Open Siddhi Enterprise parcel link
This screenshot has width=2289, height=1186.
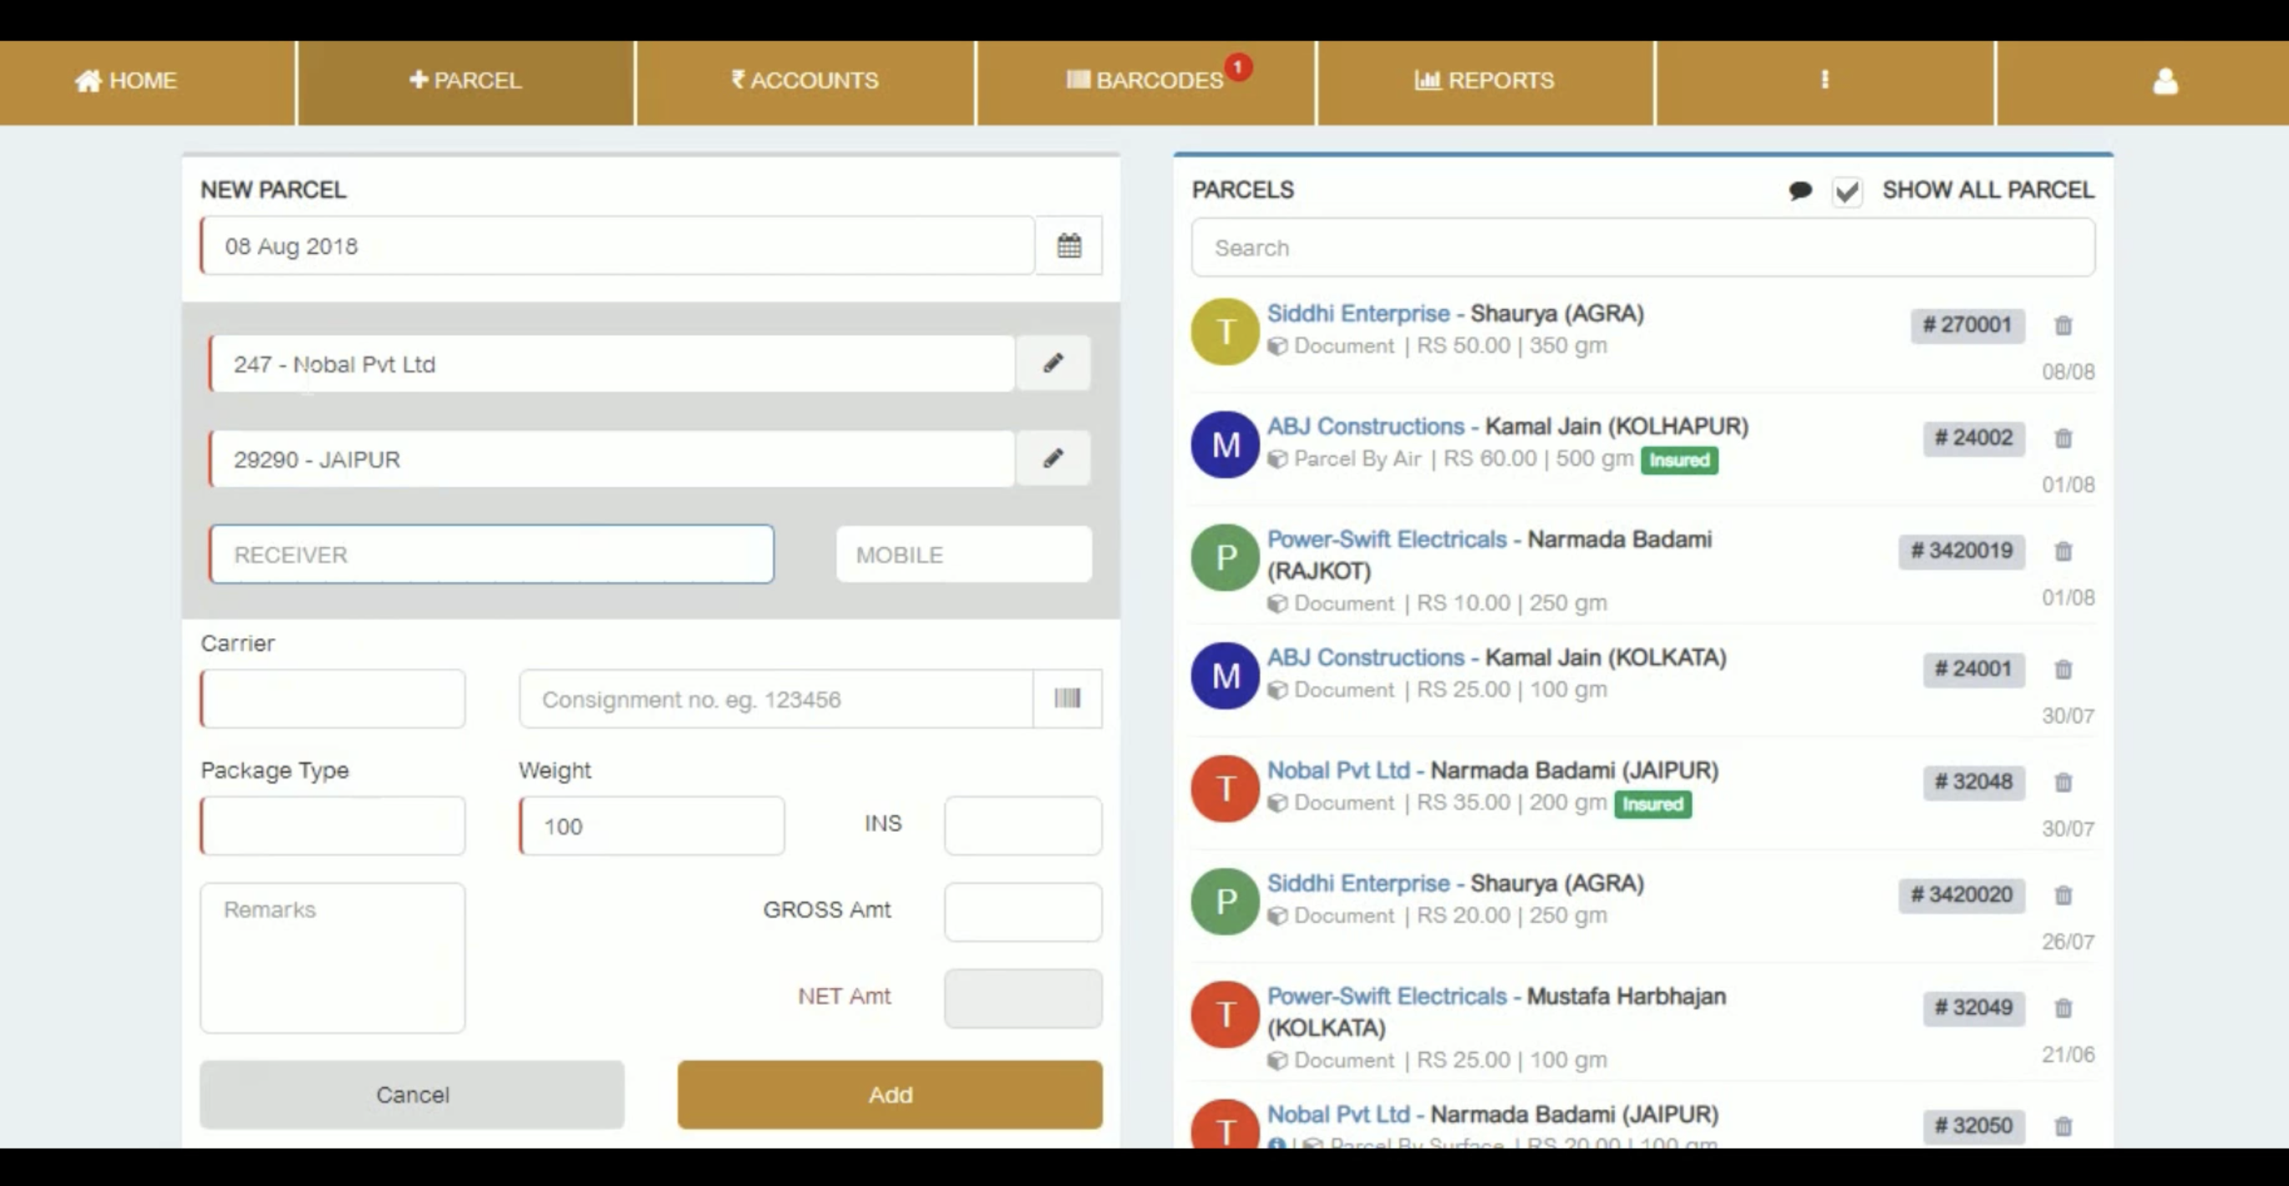1357,312
